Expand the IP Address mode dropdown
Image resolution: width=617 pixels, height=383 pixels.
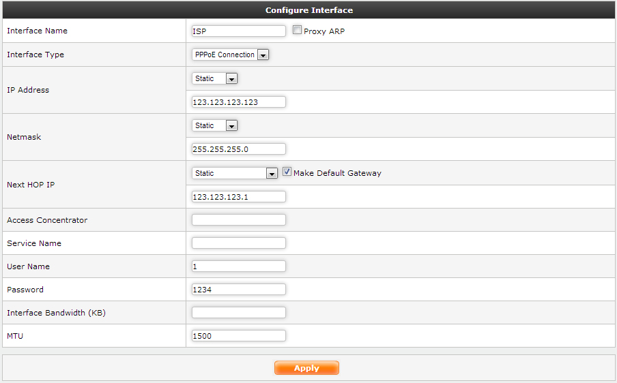(215, 79)
